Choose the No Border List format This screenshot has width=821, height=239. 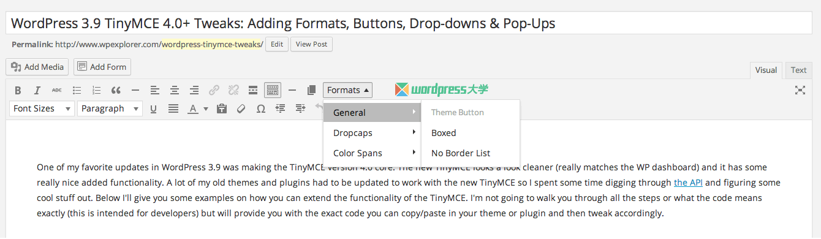click(x=471, y=153)
